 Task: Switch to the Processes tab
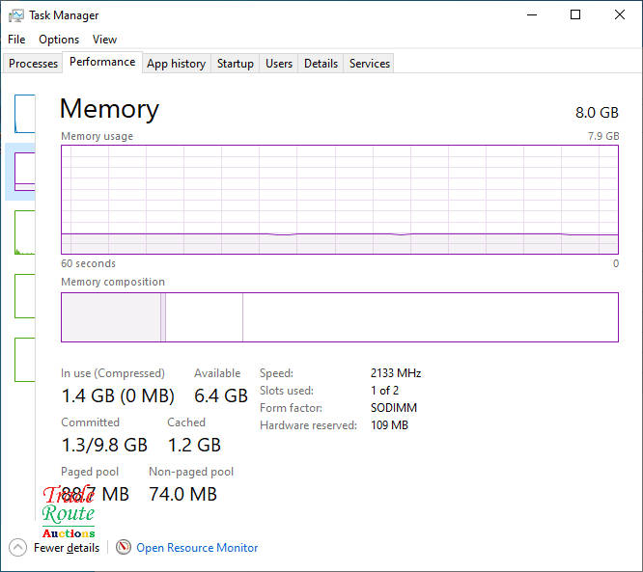click(x=34, y=64)
